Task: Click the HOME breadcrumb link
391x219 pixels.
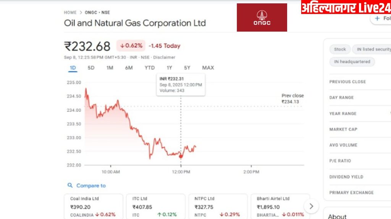Action: 70,13
